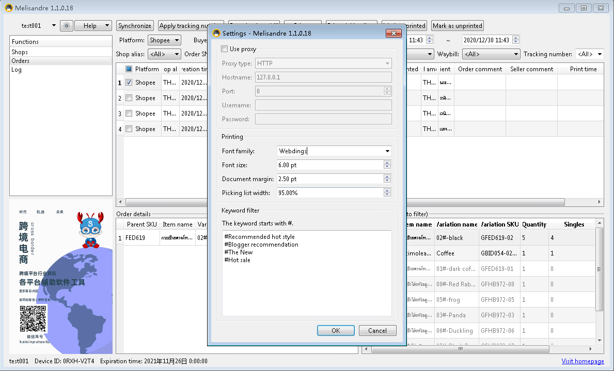This screenshot has height=371, width=614.
Task: Click the Seller comment column header
Action: [532, 69]
